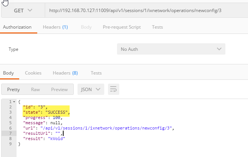Open the response Cookies tab
This screenshot has width=248, height=157.
click(33, 73)
